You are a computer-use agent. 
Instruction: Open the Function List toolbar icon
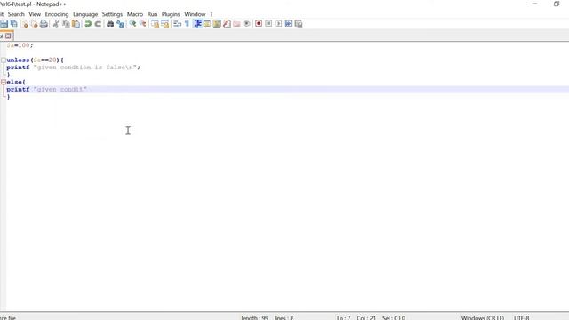click(x=227, y=24)
